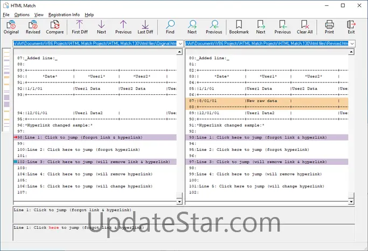The height and width of the screenshot is (251, 368).
Task: Jump to First Diff
Action: 80,27
